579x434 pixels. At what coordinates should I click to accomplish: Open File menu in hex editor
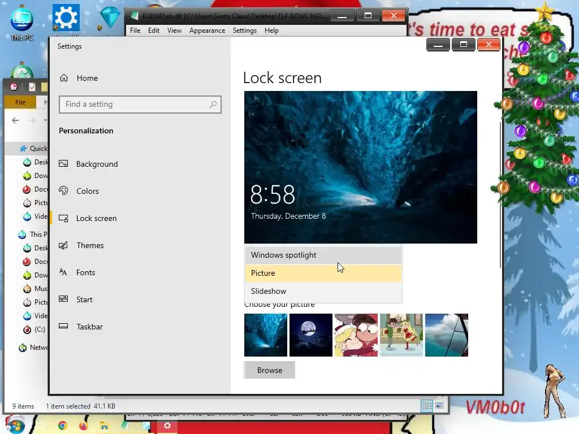(135, 31)
